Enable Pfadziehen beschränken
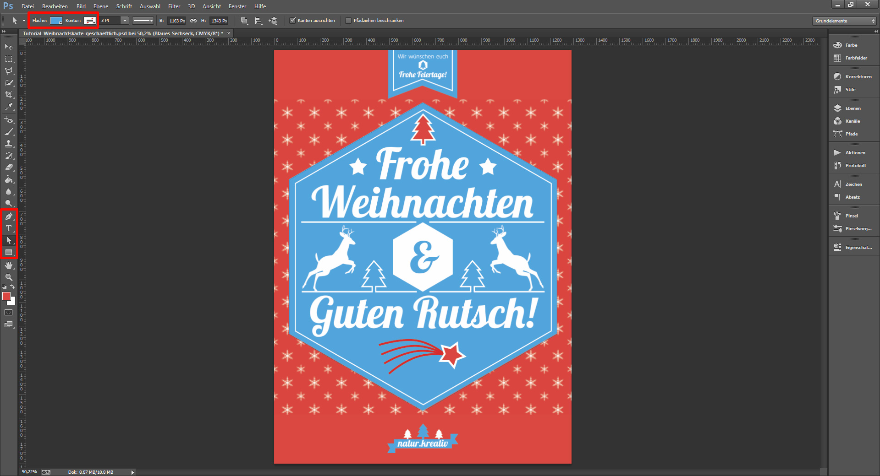This screenshot has height=476, width=880. (349, 20)
